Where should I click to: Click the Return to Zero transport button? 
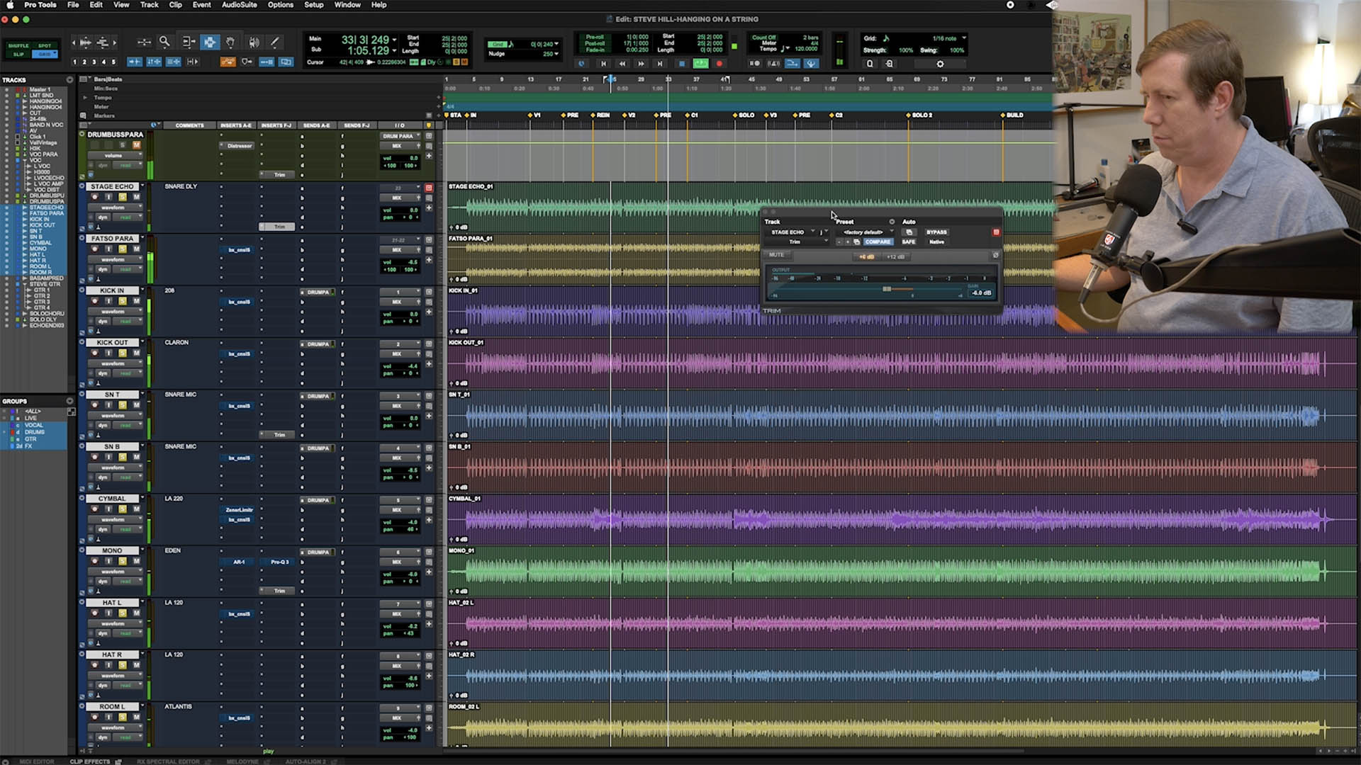(604, 64)
